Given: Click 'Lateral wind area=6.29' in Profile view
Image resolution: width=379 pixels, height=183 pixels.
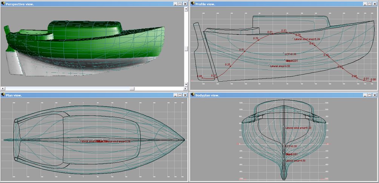Looking at the screenshot, I should pyautogui.click(x=307, y=39).
